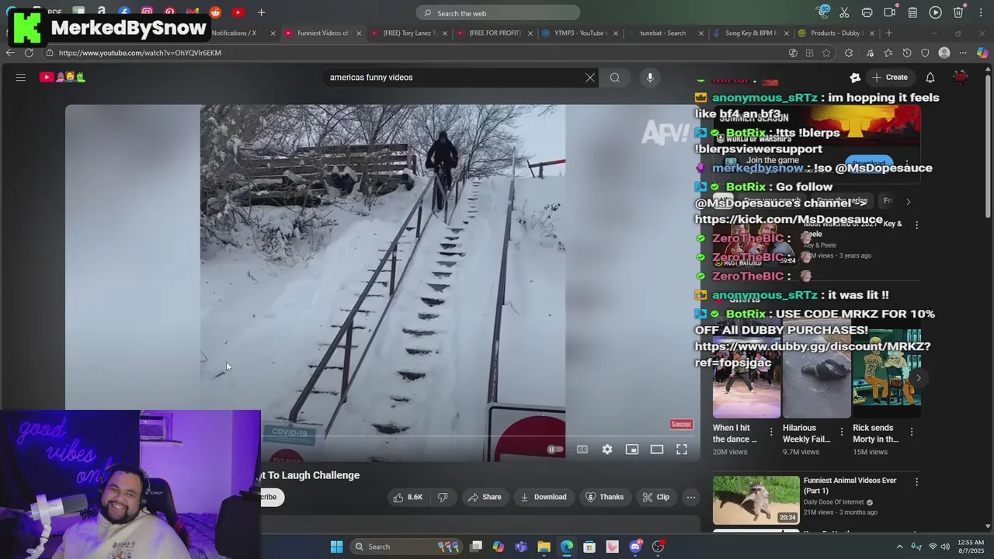
Task: Click the Clip button under the video
Action: [656, 497]
